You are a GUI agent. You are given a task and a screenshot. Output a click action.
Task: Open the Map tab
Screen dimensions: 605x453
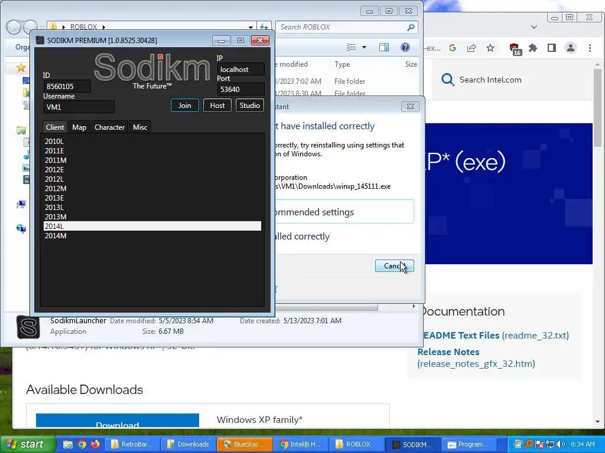coord(79,127)
